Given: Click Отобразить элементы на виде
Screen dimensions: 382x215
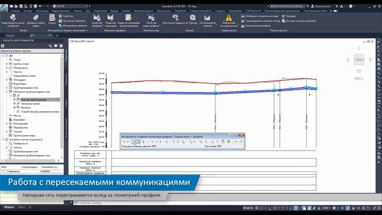Looking at the screenshot, I should pyautogui.click(x=260, y=16).
